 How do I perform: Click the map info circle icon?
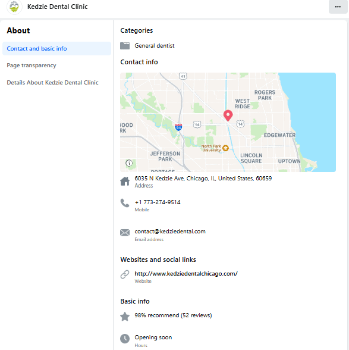[x=129, y=163]
